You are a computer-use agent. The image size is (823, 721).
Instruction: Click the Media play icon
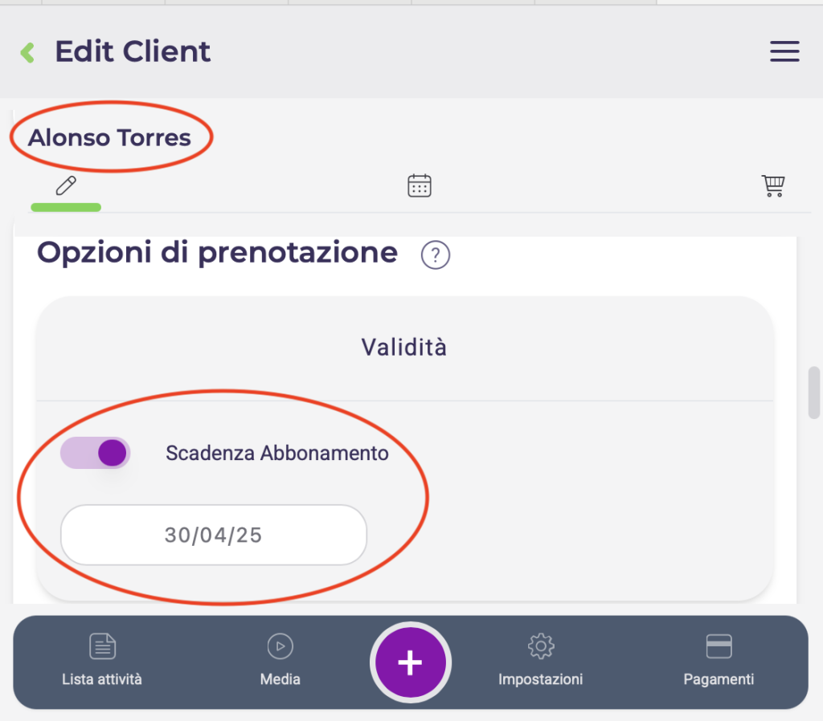click(x=280, y=646)
